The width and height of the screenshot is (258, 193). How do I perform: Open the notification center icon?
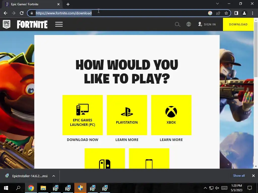(250, 188)
